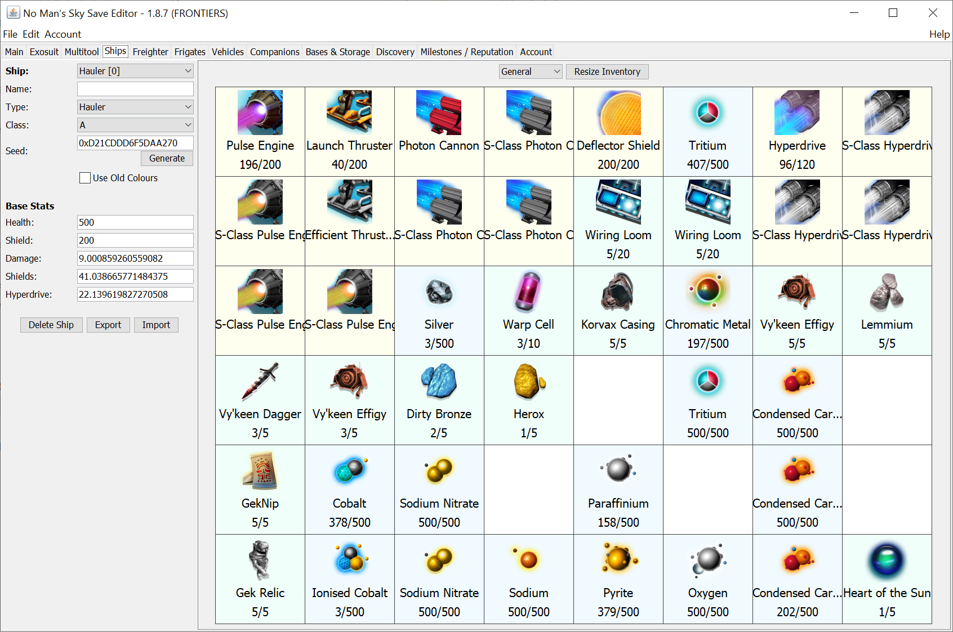Click the Health value field

point(135,222)
